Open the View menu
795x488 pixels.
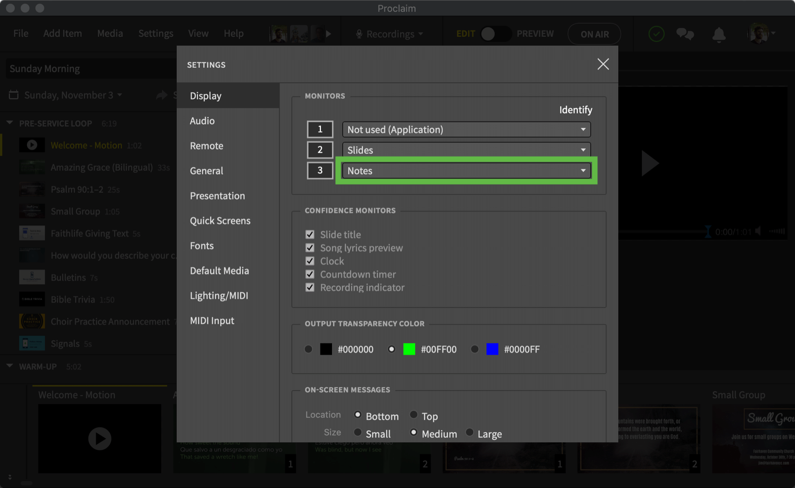(x=198, y=34)
